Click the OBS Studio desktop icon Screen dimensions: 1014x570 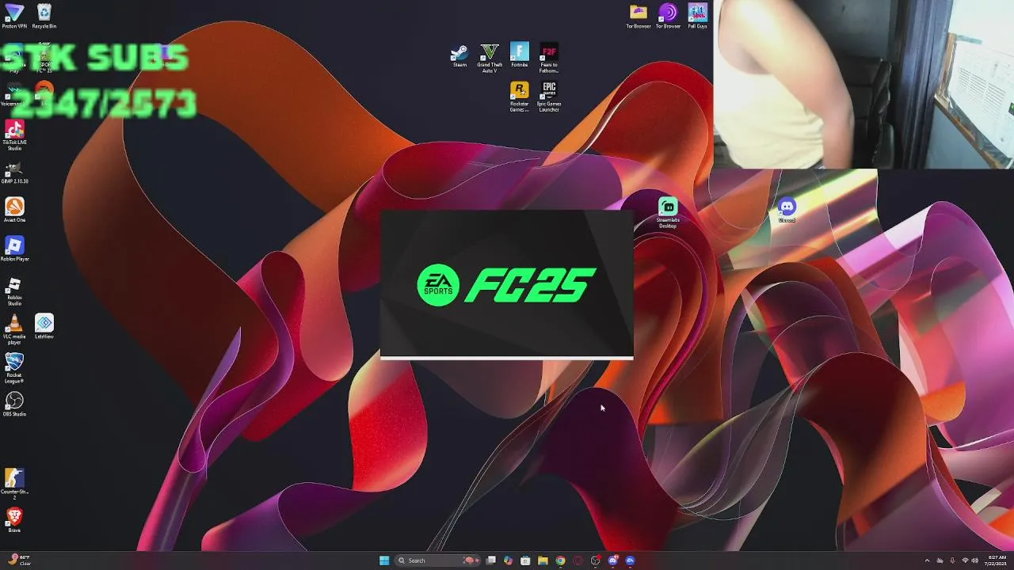14,404
